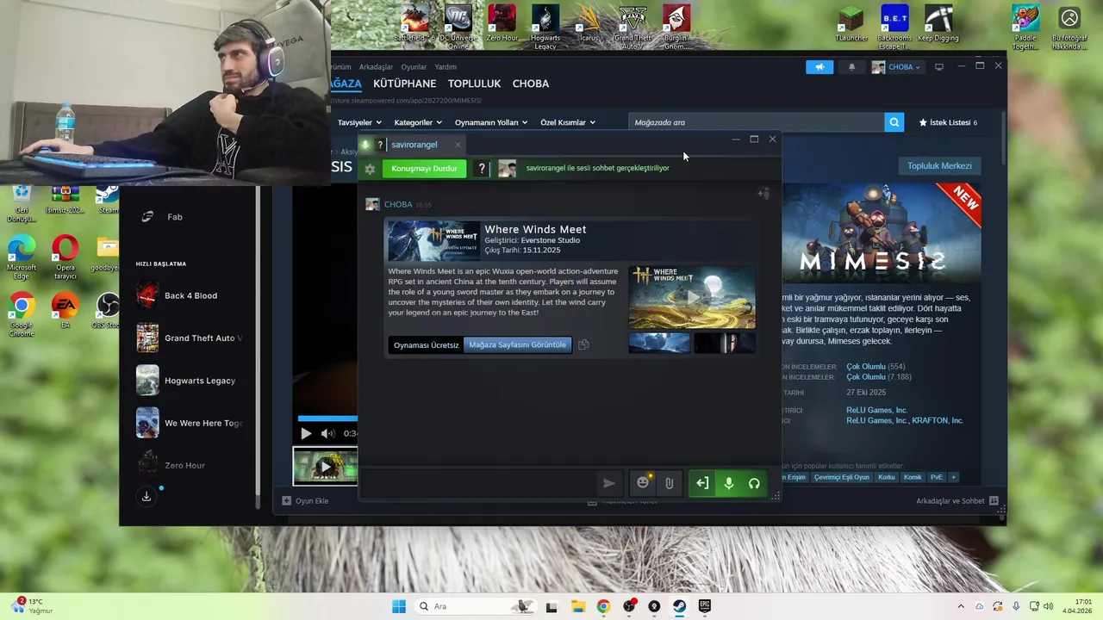Screen dimensions: 1103x620
Task: Click Konuşmayı Durdur button
Action: pyautogui.click(x=424, y=169)
